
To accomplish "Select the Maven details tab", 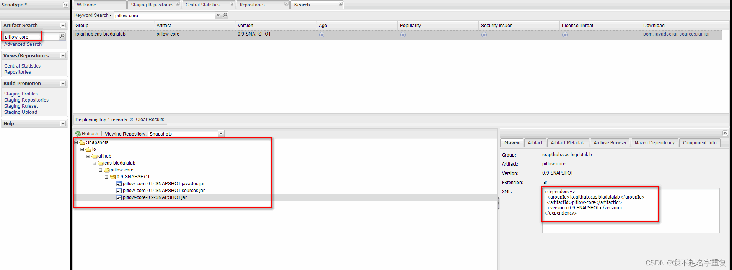I will click(512, 143).
